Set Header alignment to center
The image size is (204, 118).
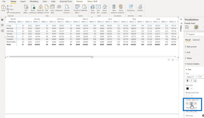tap(191, 103)
